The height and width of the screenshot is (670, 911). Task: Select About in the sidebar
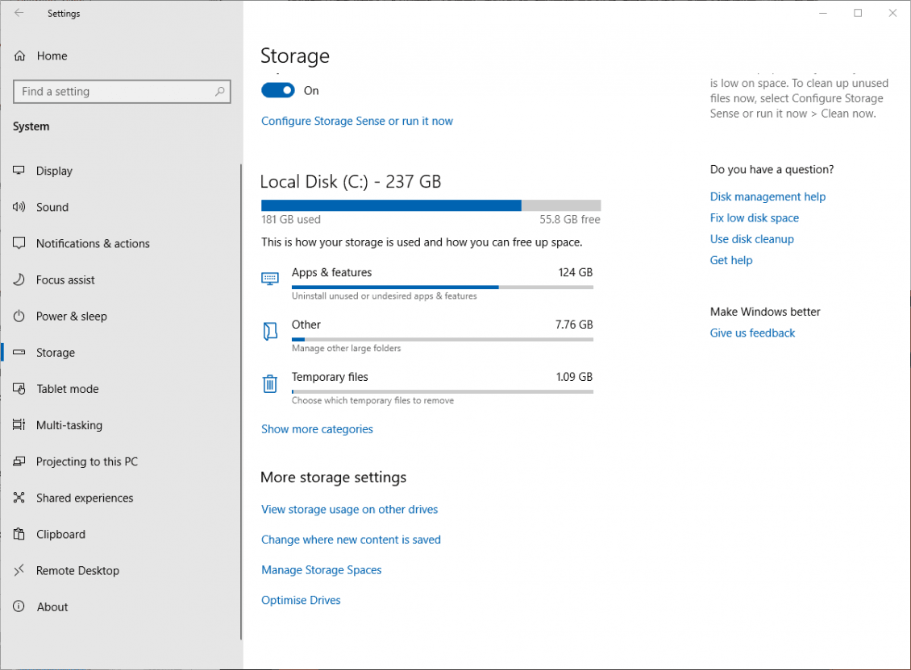52,606
